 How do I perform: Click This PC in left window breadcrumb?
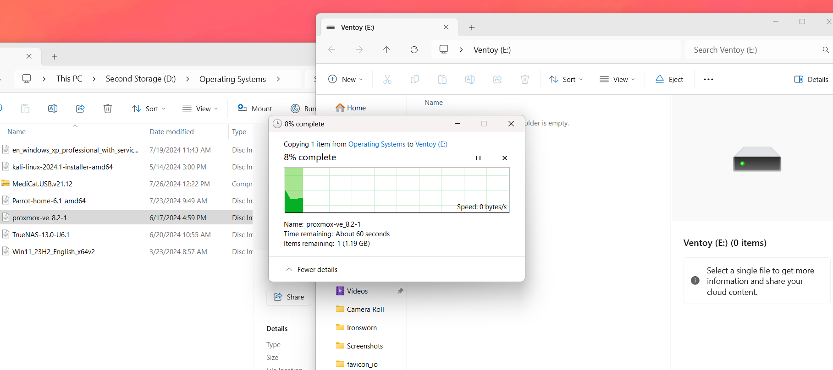coord(69,79)
